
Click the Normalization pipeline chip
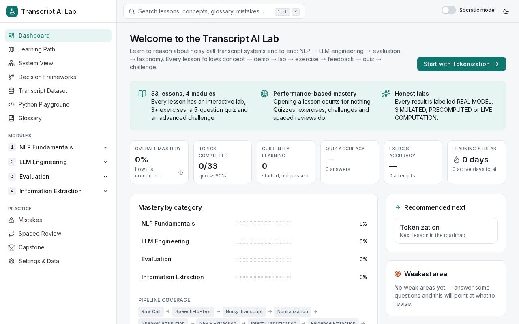pos(293,311)
